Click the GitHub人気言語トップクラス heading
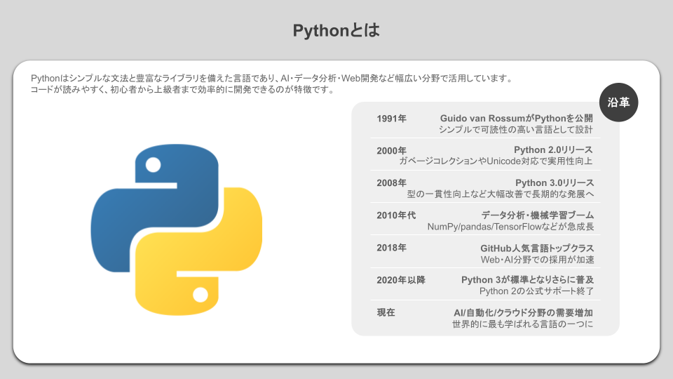Screen dimensions: 673x379 click(x=536, y=248)
